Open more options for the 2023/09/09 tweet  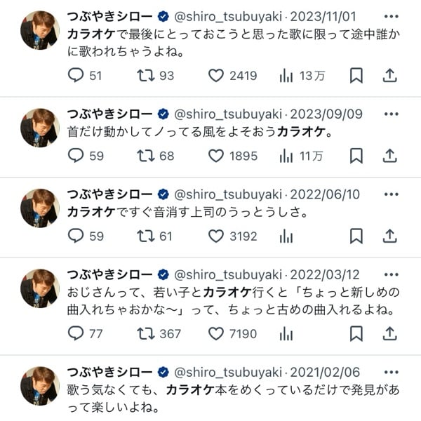point(391,114)
